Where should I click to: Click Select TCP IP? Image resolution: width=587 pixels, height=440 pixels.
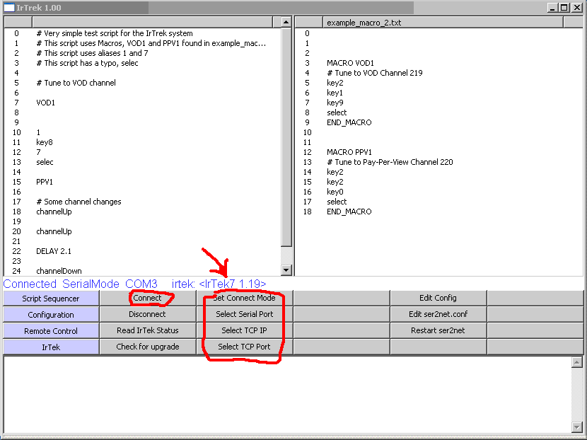[x=245, y=330]
